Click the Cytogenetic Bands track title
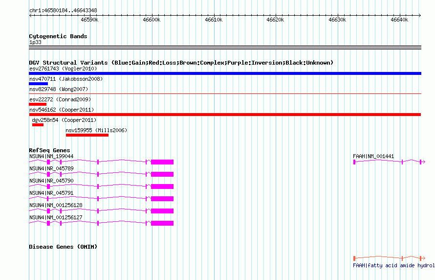435x280 pixels. click(x=58, y=36)
